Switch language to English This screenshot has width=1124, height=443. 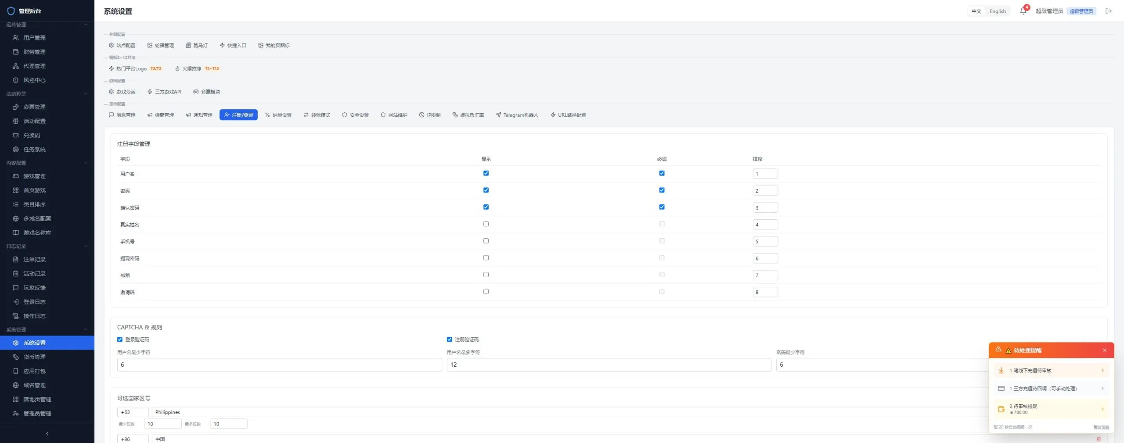(998, 11)
